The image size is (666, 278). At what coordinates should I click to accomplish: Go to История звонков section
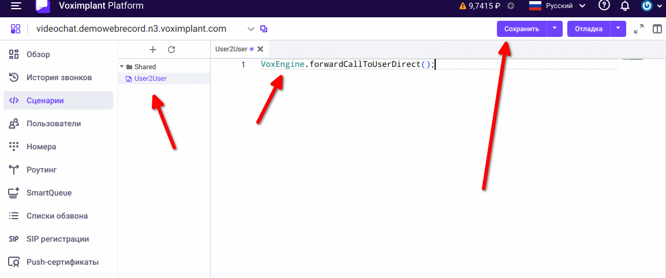(x=59, y=77)
